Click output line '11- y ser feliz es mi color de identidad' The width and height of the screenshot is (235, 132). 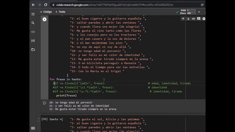click(79, 106)
